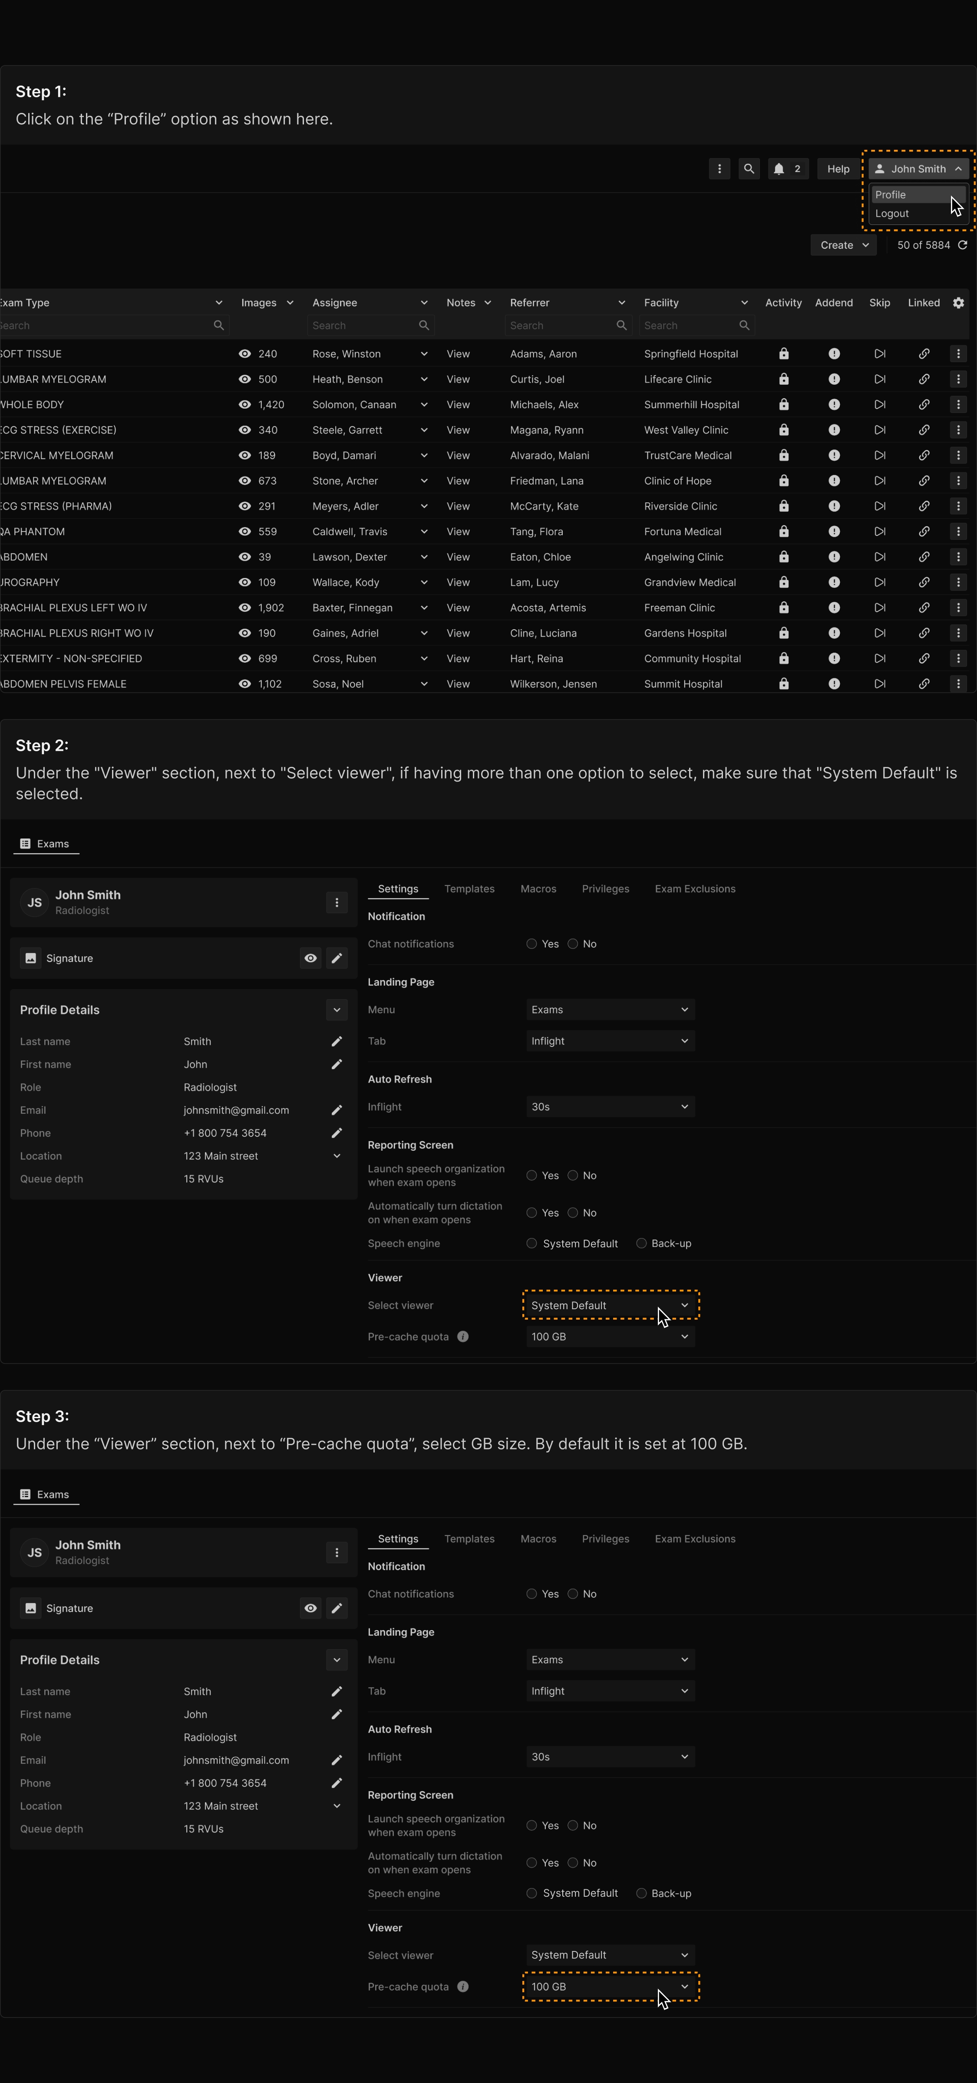Open the Tab dropdown showing Inflight in Step 2
The height and width of the screenshot is (2083, 977).
click(611, 1041)
